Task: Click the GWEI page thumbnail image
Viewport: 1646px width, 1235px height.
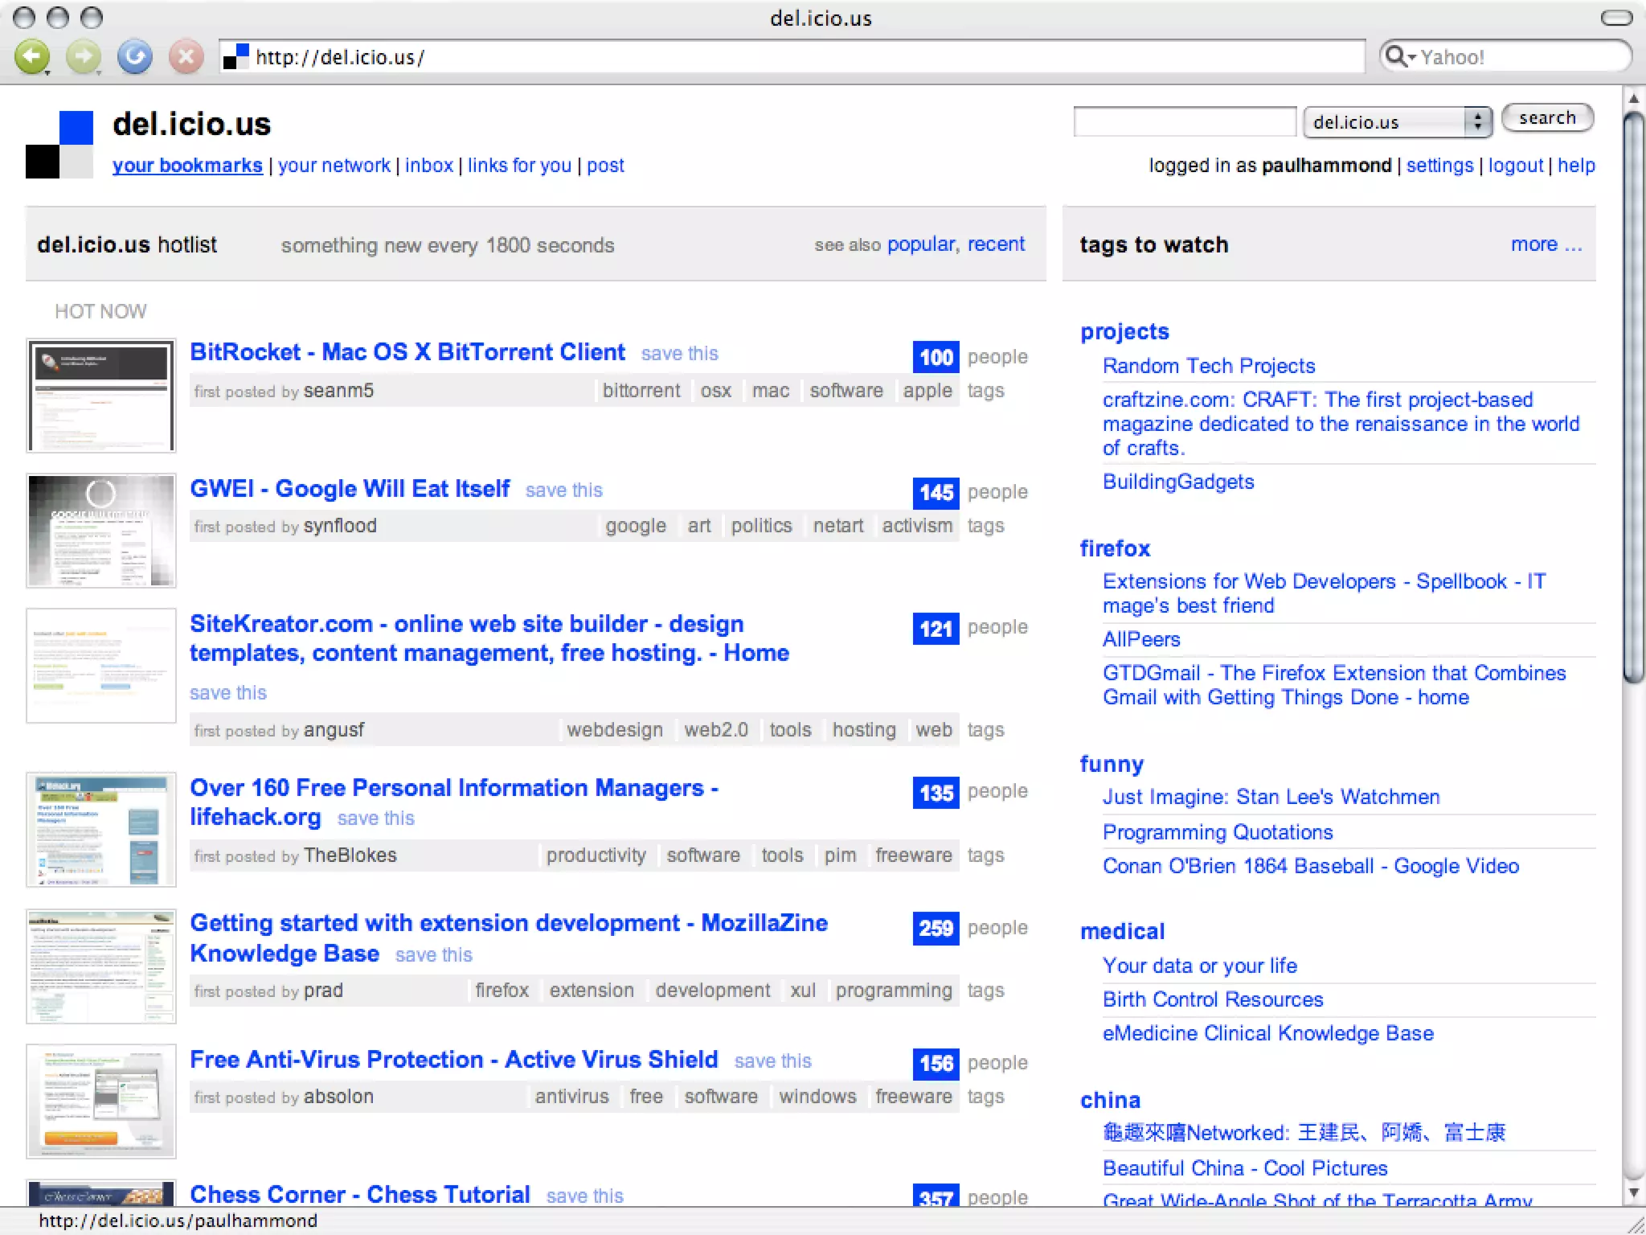Action: tap(101, 531)
